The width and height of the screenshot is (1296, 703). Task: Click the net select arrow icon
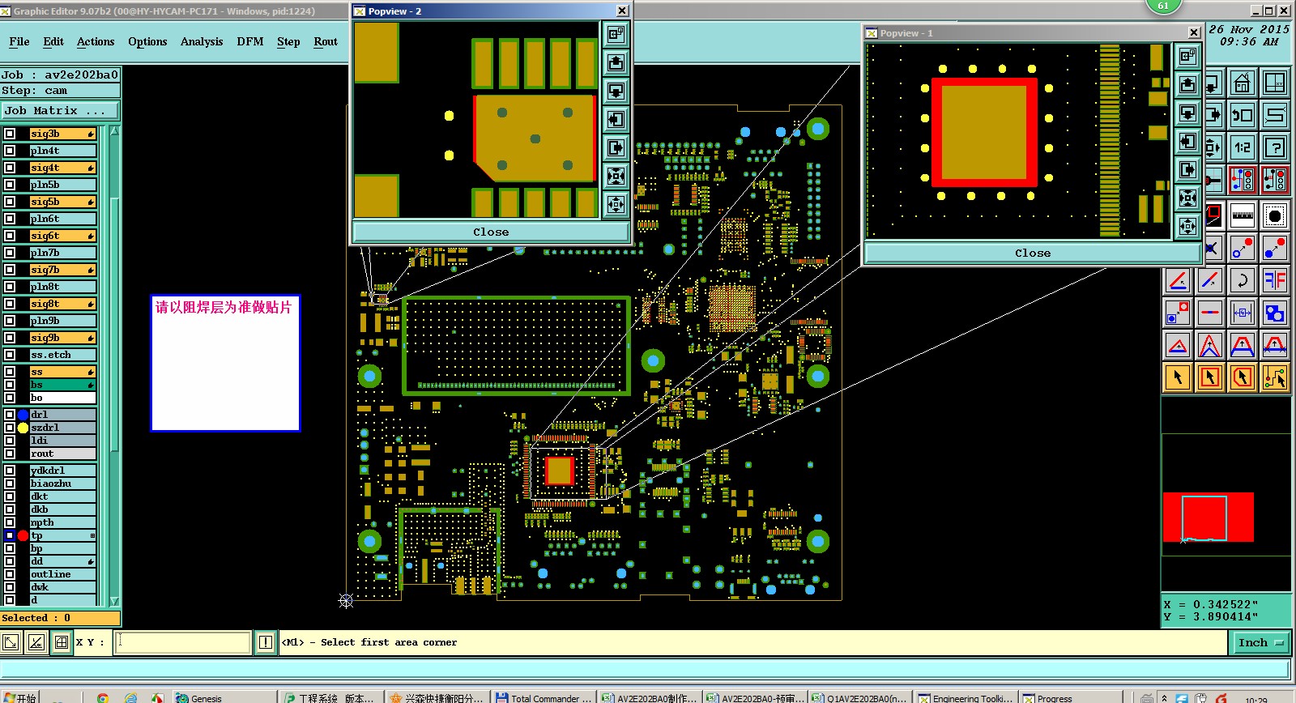pos(1275,377)
